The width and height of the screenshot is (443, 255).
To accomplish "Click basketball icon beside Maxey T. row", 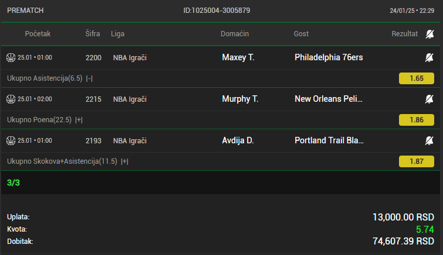I will (11, 58).
